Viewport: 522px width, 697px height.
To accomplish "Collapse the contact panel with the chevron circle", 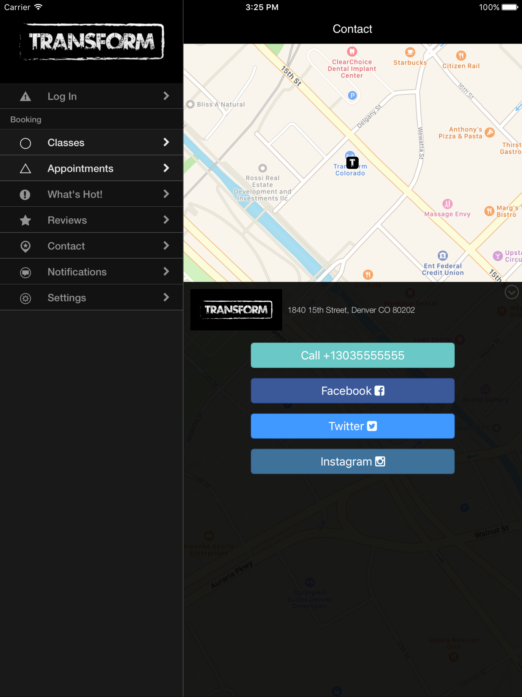I will [x=512, y=292].
